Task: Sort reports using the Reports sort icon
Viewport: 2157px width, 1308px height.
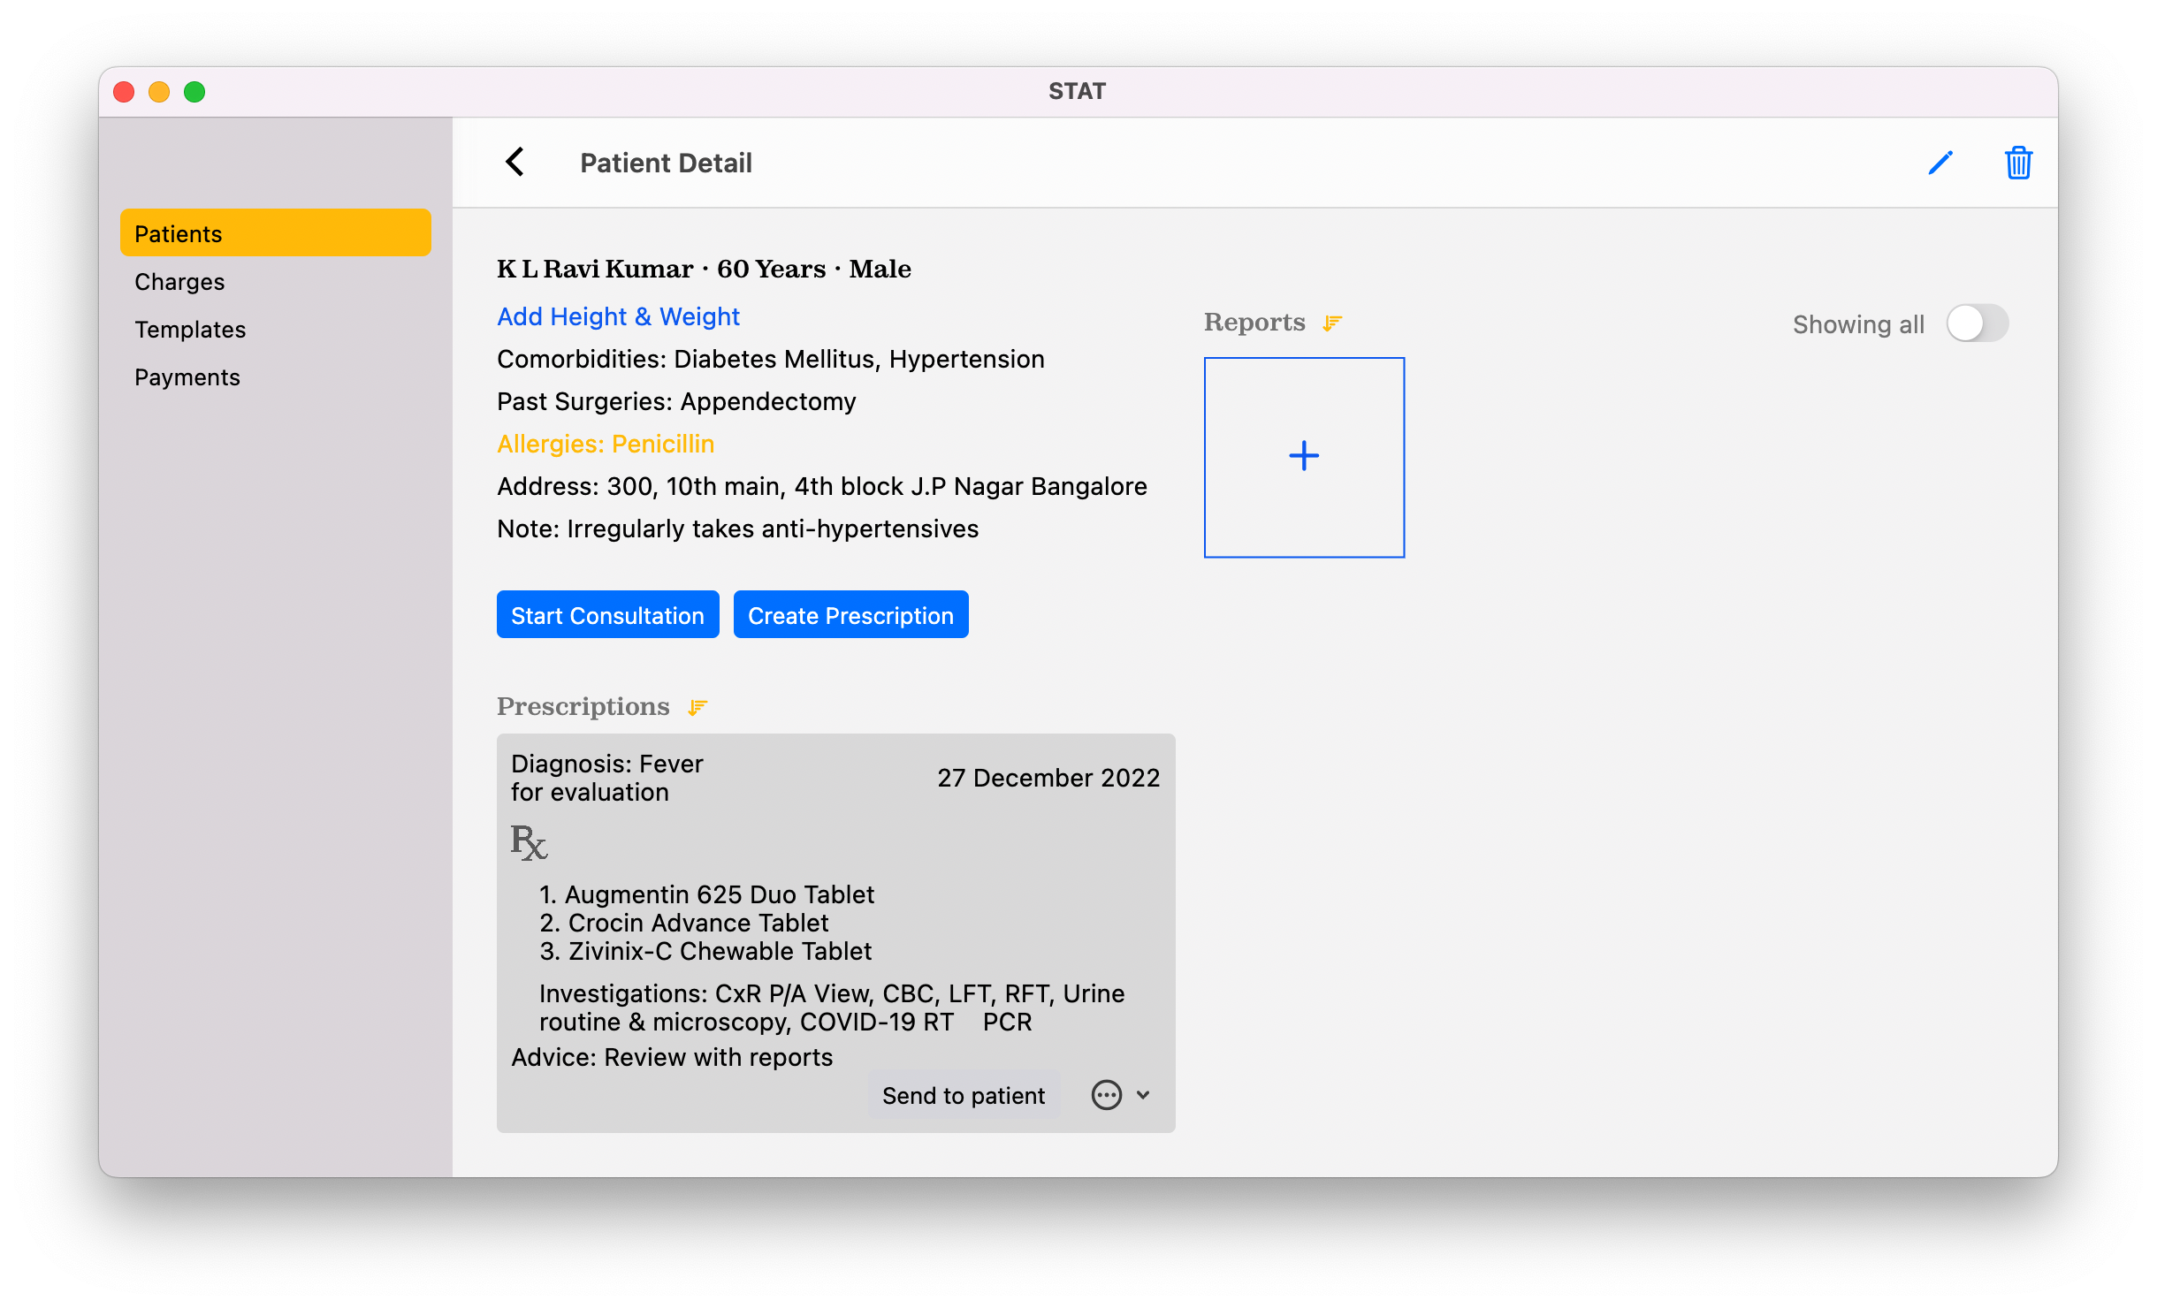Action: click(1332, 323)
